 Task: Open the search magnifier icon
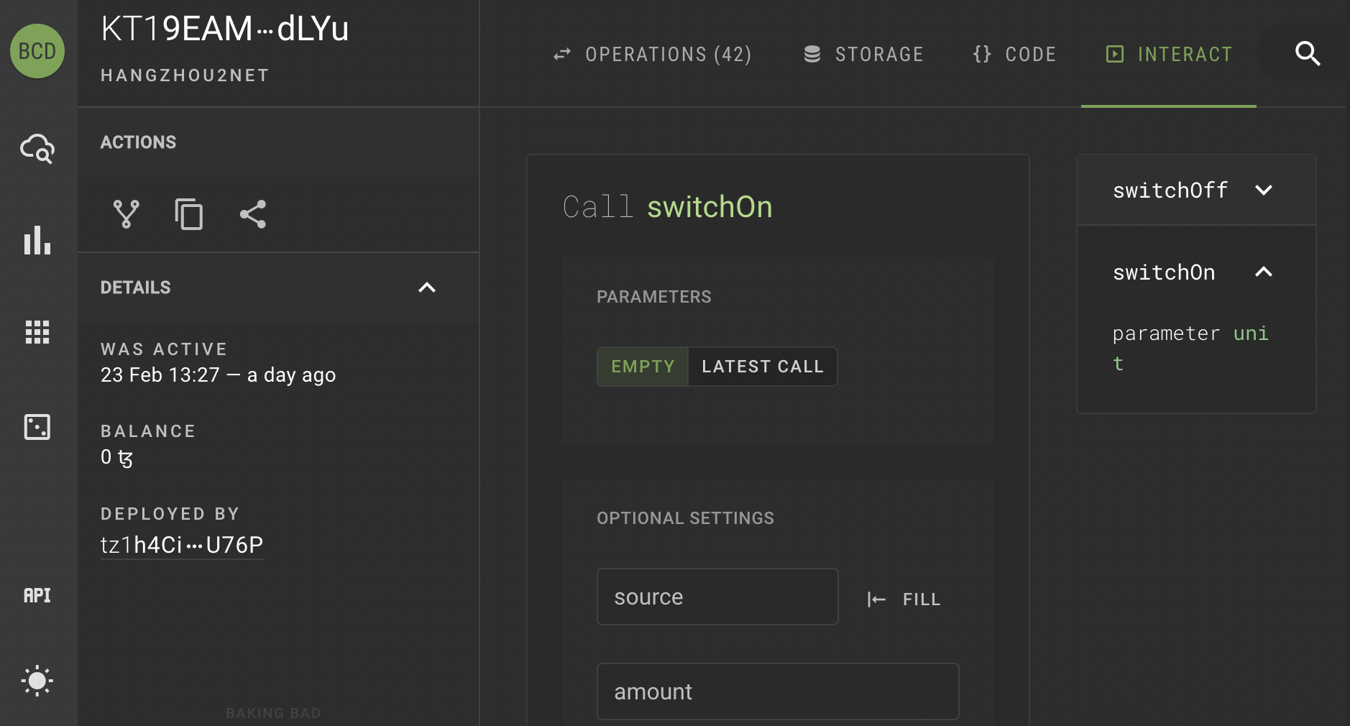coord(1307,53)
